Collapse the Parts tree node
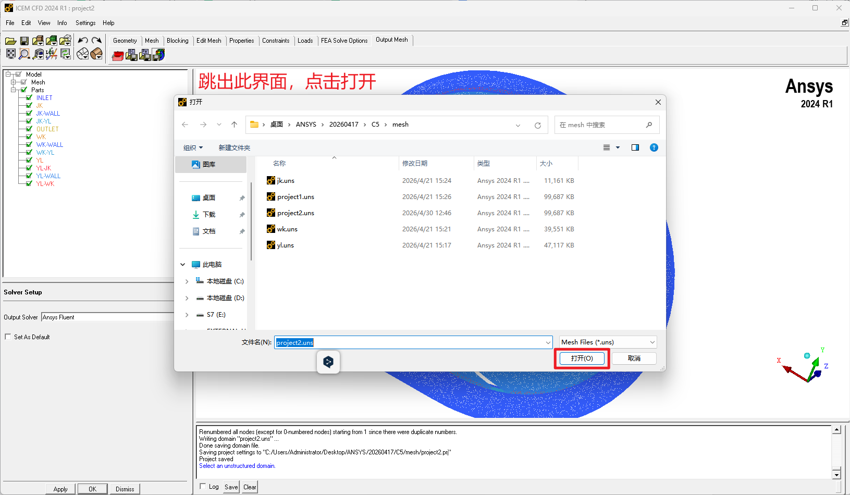The image size is (850, 495). (x=14, y=90)
